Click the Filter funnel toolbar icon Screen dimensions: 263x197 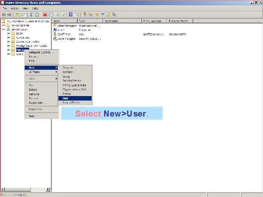102,15
